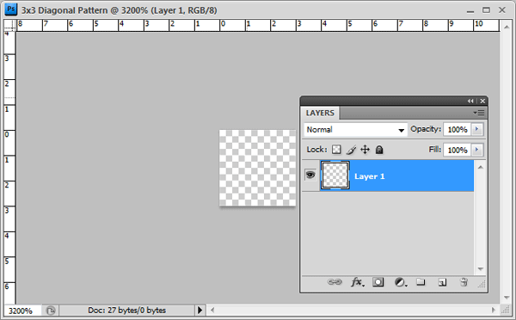The image size is (516, 320).
Task: Delete layer with trash icon
Action: (464, 282)
